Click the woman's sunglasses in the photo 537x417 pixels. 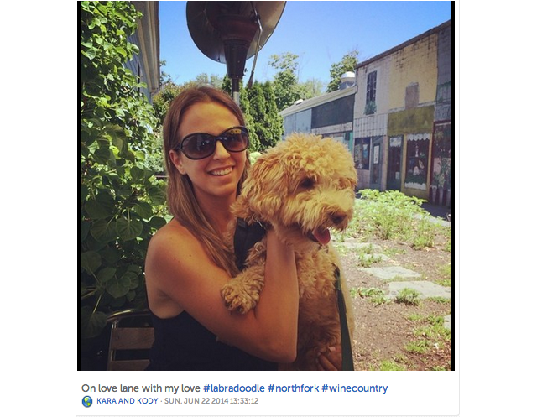(x=213, y=142)
